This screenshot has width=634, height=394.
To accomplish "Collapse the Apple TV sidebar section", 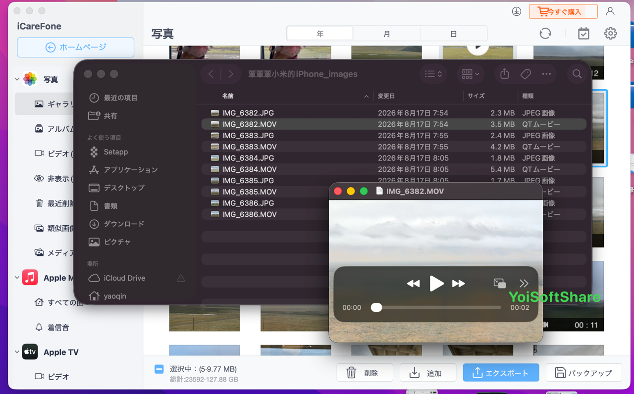I will [17, 352].
